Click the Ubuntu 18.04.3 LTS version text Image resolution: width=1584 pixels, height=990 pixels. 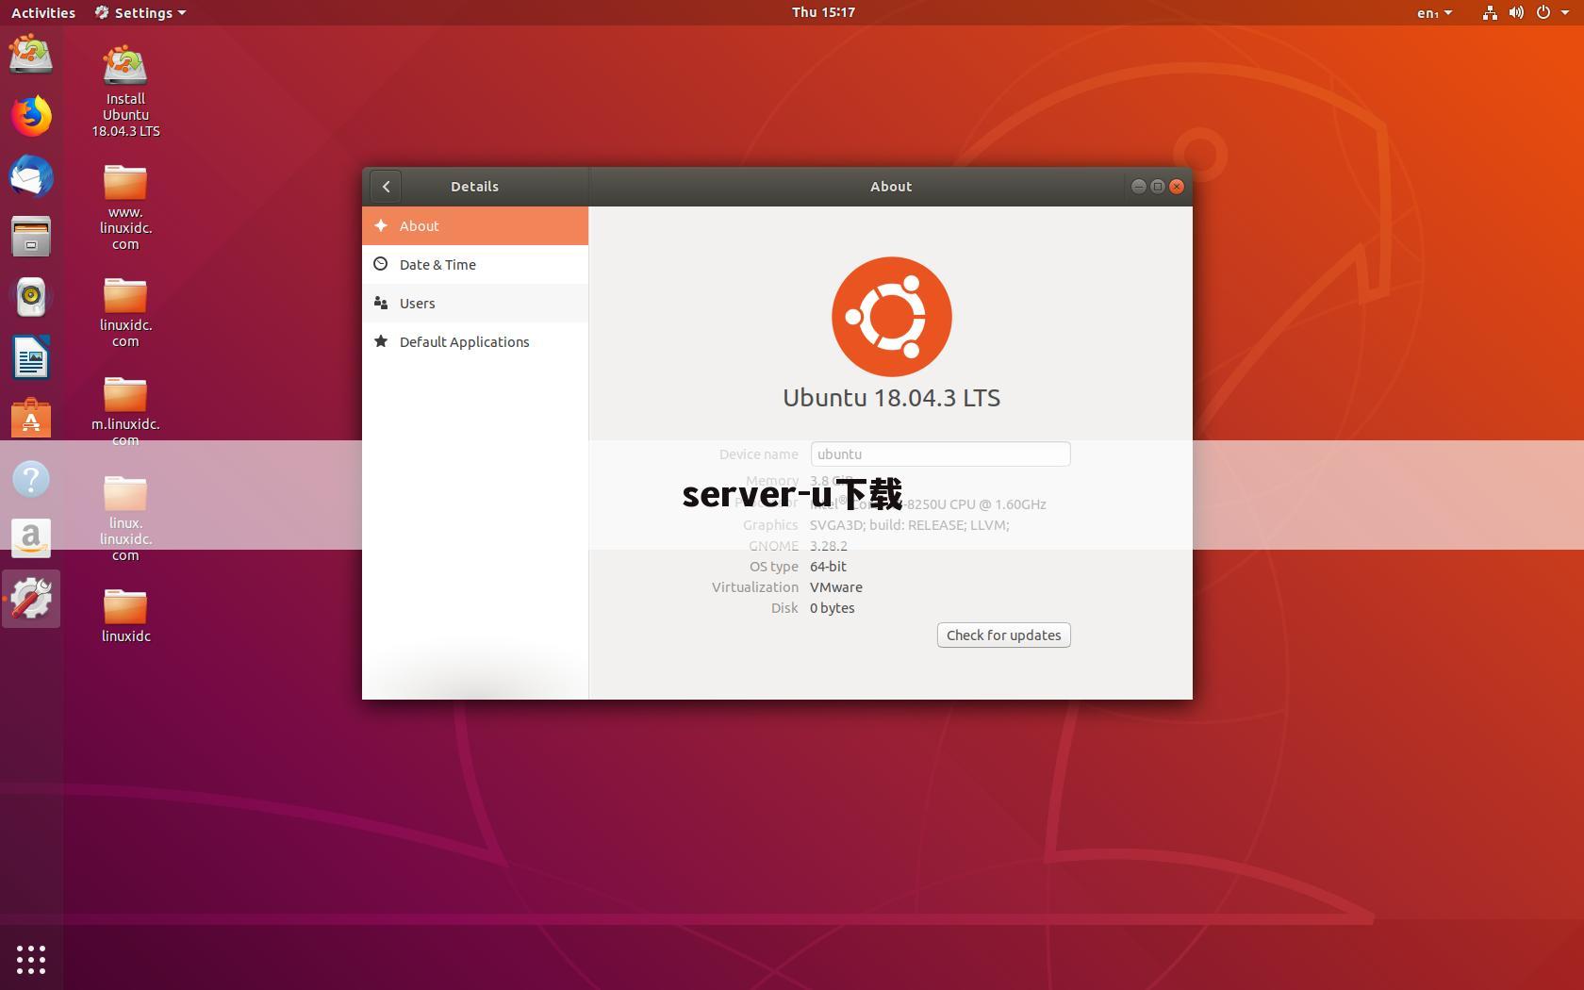[892, 398]
